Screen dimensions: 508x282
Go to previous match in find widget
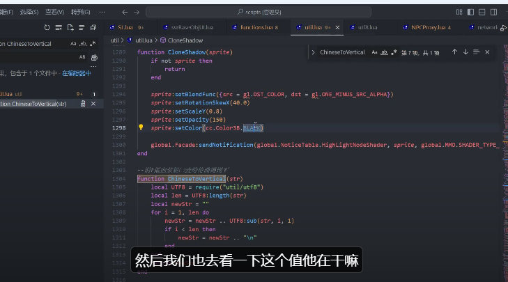coord(454,52)
